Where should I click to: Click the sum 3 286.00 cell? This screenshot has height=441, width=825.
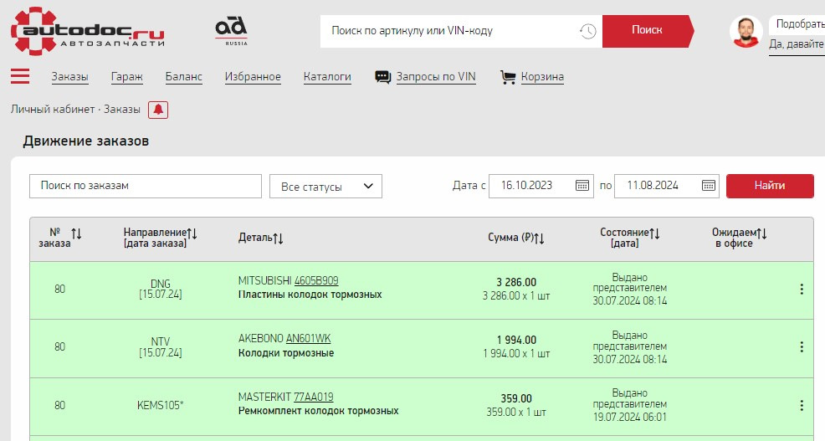tap(516, 289)
